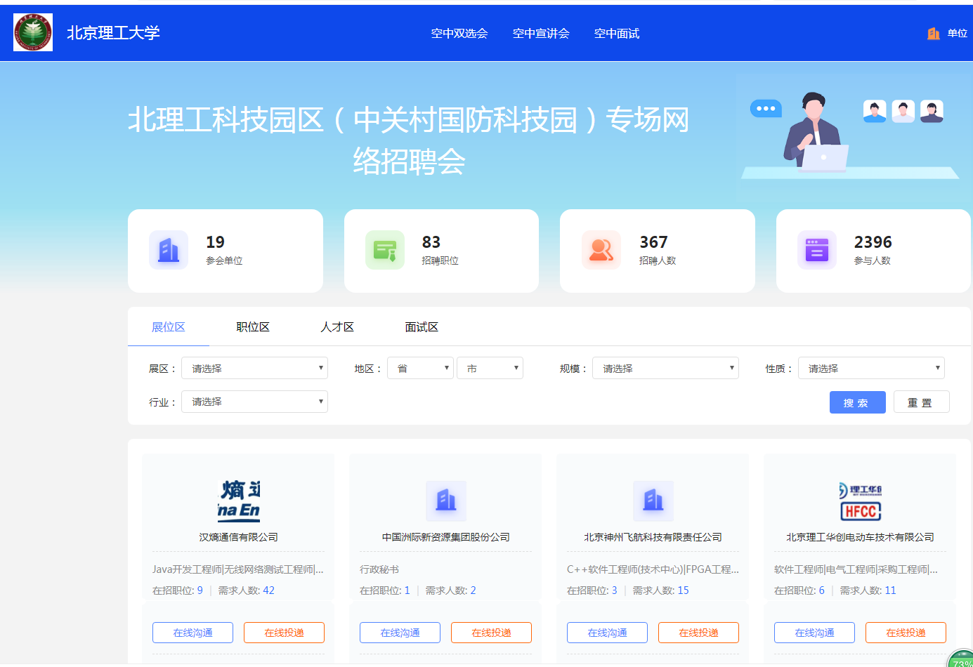Expand the 规模 dropdown
This screenshot has height=667, width=973.
(665, 368)
